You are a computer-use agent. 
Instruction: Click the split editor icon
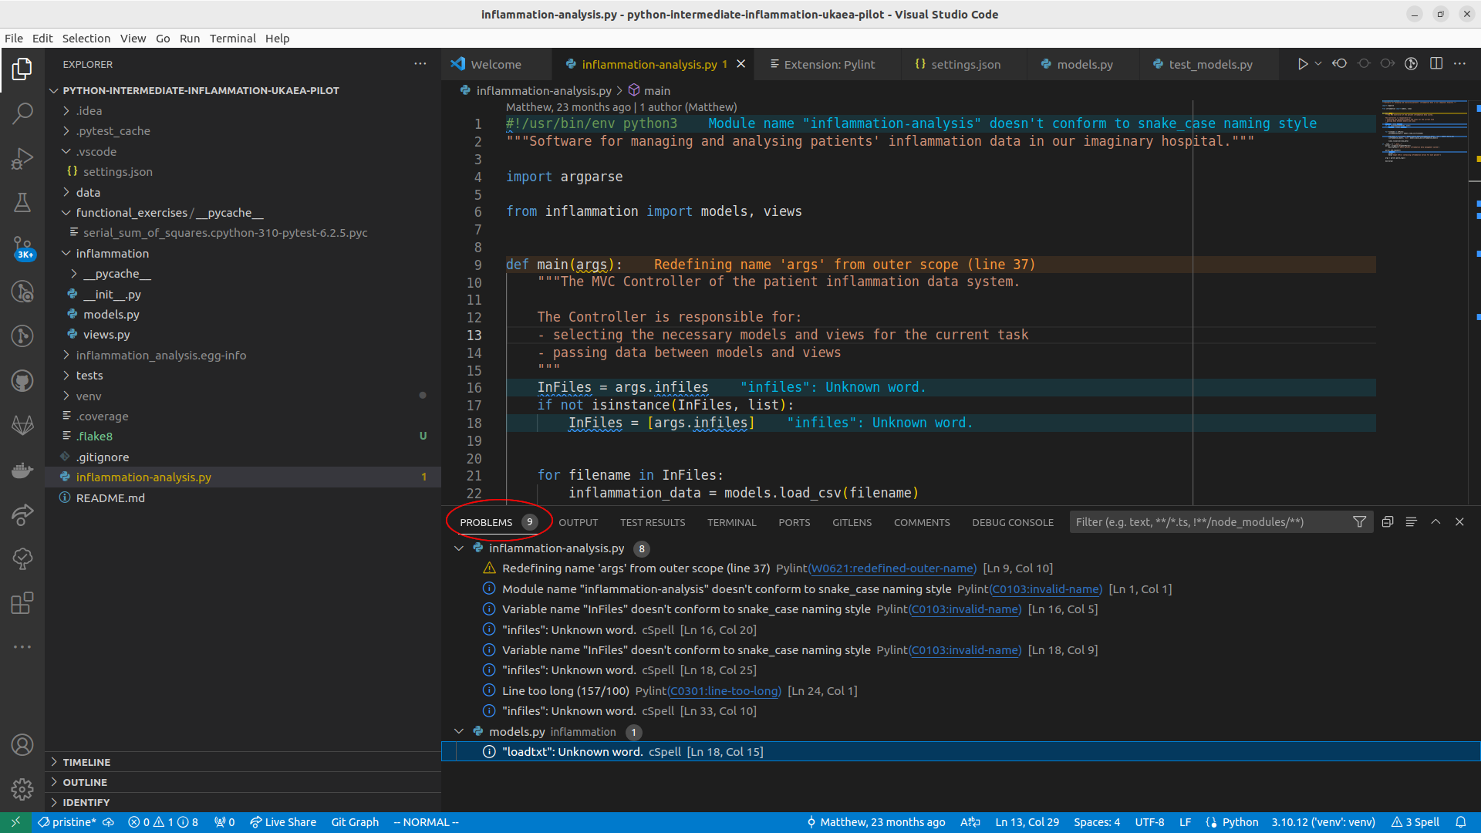point(1437,64)
